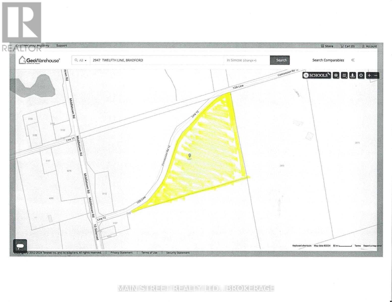The image size is (392, 302).
Task: Click the locate/recenter crosshair icon
Action: 361,75
